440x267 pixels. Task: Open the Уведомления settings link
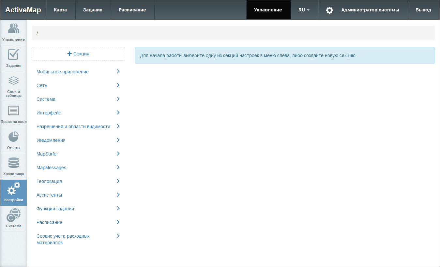click(x=51, y=140)
